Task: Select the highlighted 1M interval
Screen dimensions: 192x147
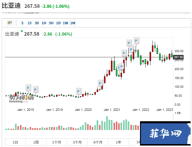Action: (x=73, y=23)
